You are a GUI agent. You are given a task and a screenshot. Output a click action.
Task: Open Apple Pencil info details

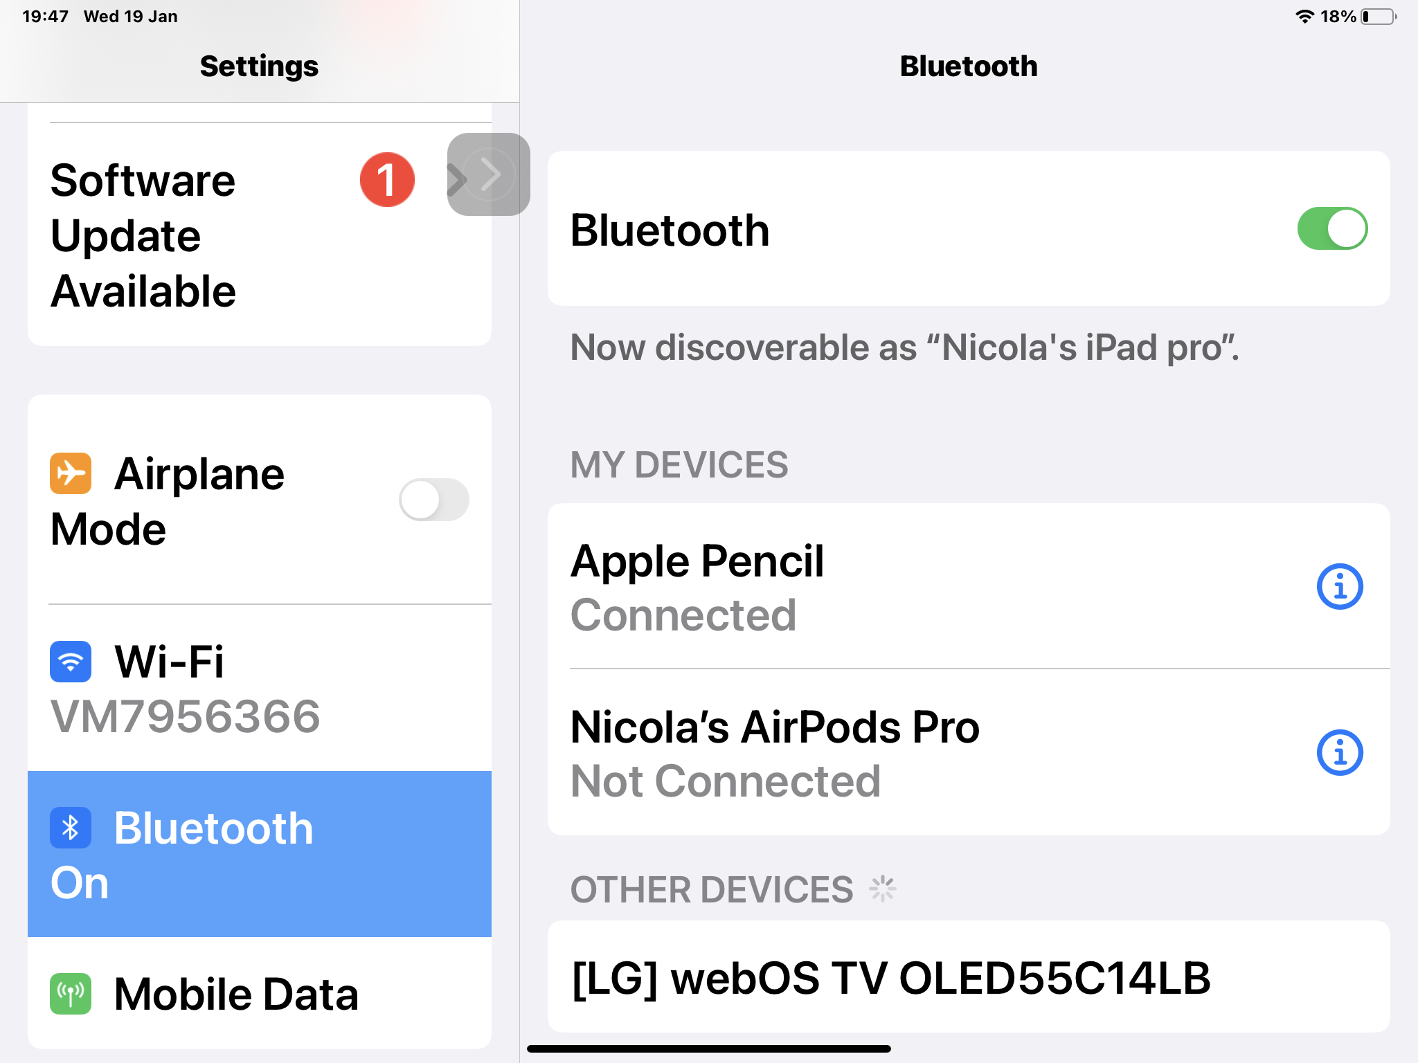point(1339,587)
